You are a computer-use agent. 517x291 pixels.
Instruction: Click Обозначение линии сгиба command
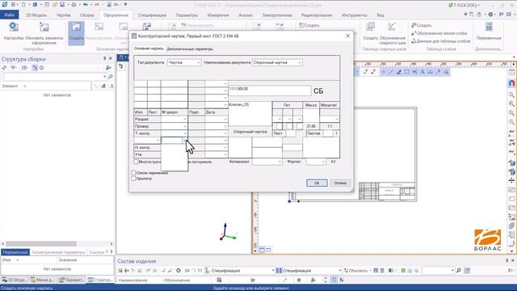tap(439, 33)
